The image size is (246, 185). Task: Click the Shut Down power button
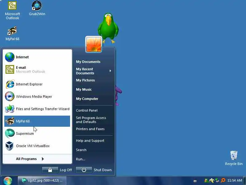tap(84, 170)
